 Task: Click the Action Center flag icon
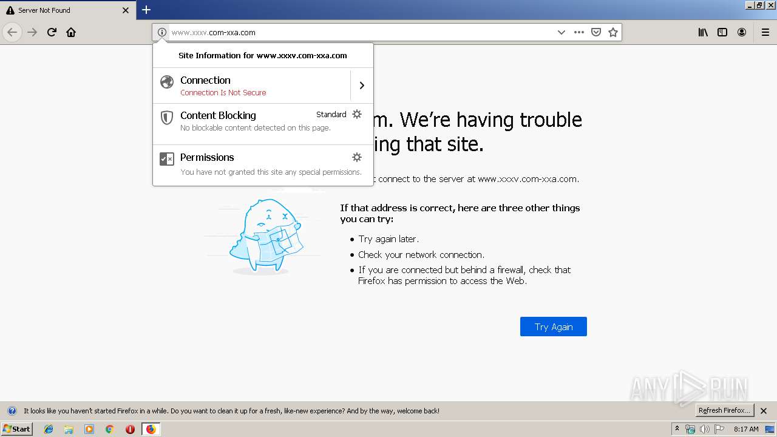click(x=720, y=429)
